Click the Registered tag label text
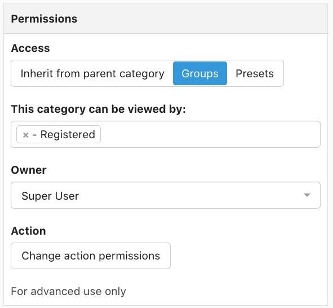Image resolution: width=333 pixels, height=308 pixels. tap(68, 135)
